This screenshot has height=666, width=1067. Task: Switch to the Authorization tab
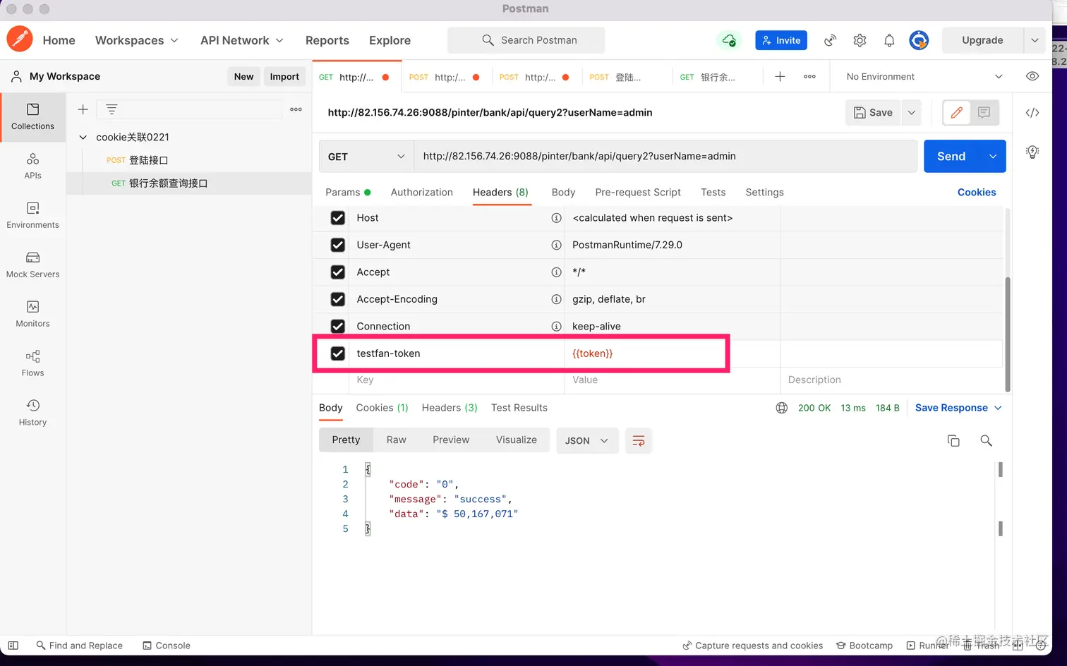tap(422, 192)
